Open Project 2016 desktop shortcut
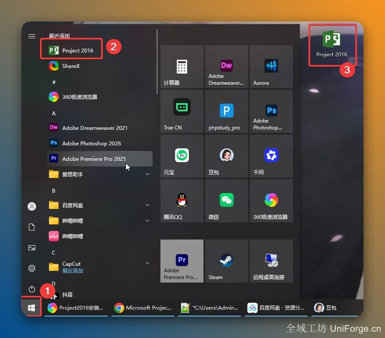The width and height of the screenshot is (385, 338). tap(332, 45)
